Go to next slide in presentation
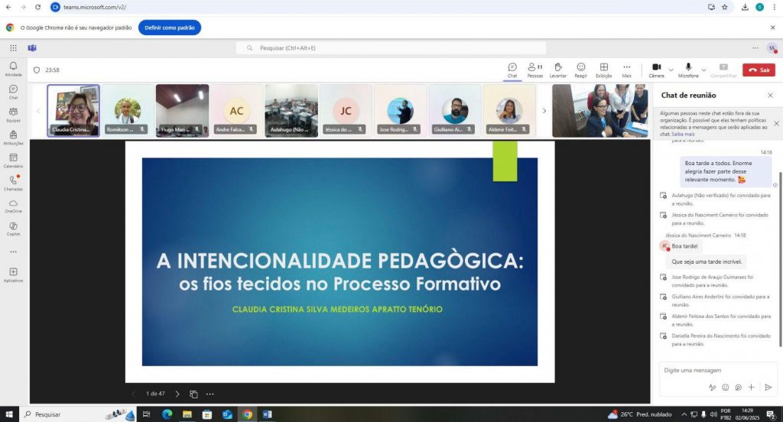Viewport: 783px width, 422px height. coord(177,394)
